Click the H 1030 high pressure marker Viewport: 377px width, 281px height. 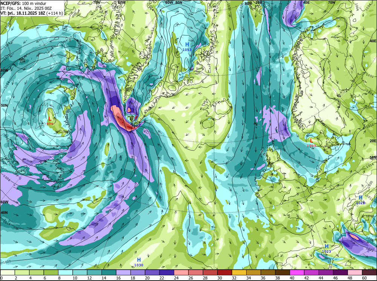[x=139, y=262]
